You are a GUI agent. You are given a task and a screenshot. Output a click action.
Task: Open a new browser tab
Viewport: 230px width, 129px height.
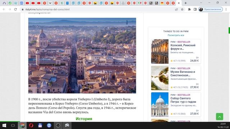click(185, 3)
